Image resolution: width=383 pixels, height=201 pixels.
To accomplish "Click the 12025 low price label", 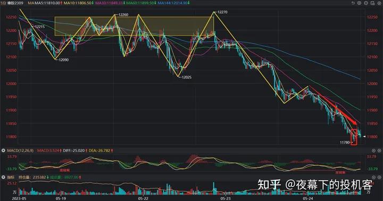I will (x=187, y=78).
